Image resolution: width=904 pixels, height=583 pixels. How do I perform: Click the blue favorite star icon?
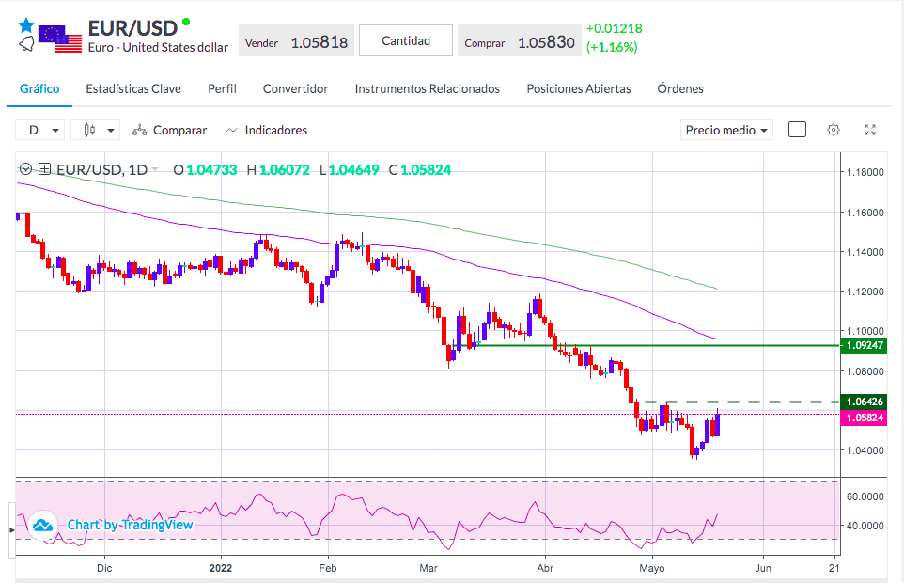coord(26,25)
